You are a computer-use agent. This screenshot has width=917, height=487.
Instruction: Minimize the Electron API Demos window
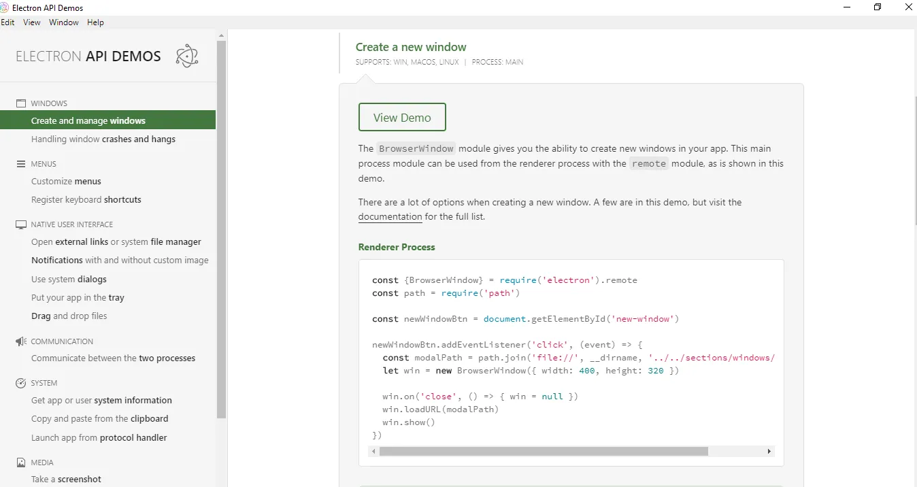[x=846, y=7]
